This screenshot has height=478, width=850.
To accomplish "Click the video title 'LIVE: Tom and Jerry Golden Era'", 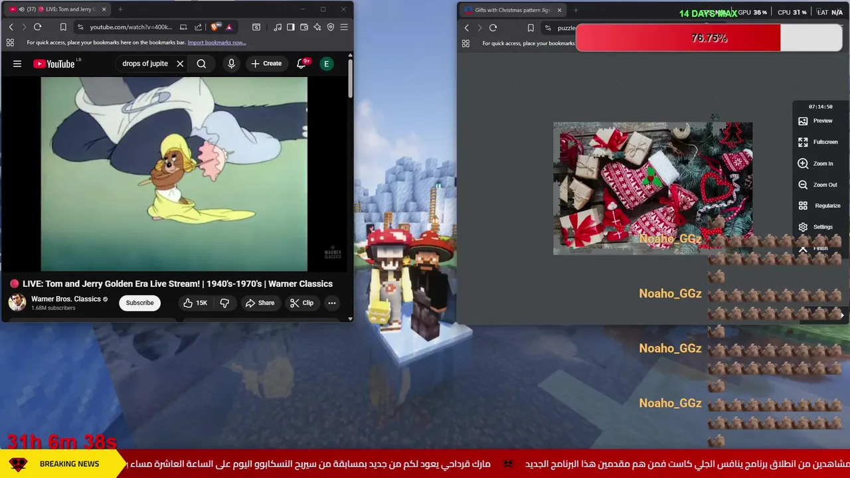I will click(177, 283).
